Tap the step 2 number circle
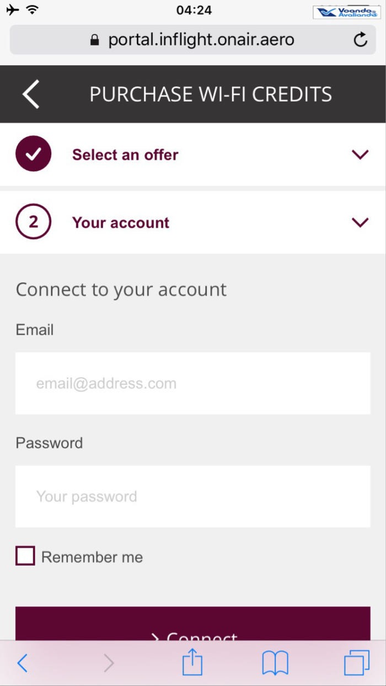Image resolution: width=386 pixels, height=686 pixels. [34, 222]
